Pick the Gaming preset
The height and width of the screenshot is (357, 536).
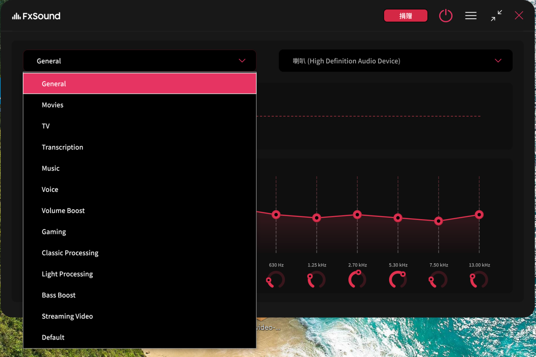point(54,232)
